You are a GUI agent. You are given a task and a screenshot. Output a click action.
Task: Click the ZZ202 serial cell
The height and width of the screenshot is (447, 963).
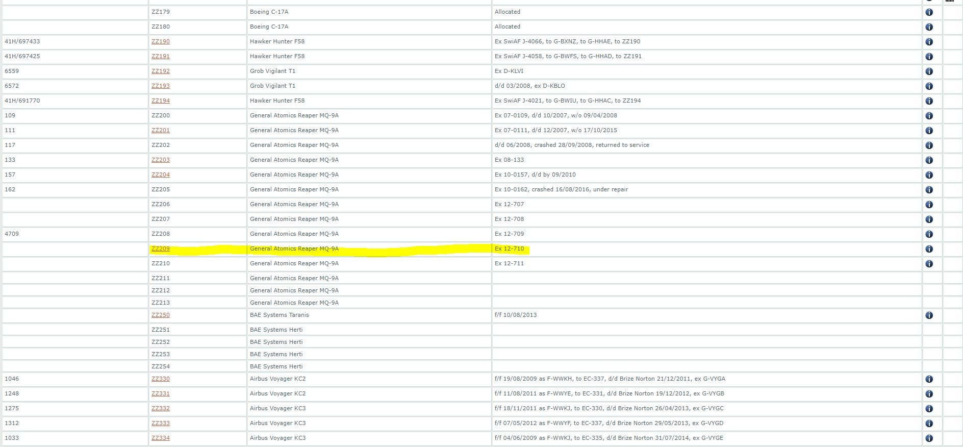click(x=197, y=145)
